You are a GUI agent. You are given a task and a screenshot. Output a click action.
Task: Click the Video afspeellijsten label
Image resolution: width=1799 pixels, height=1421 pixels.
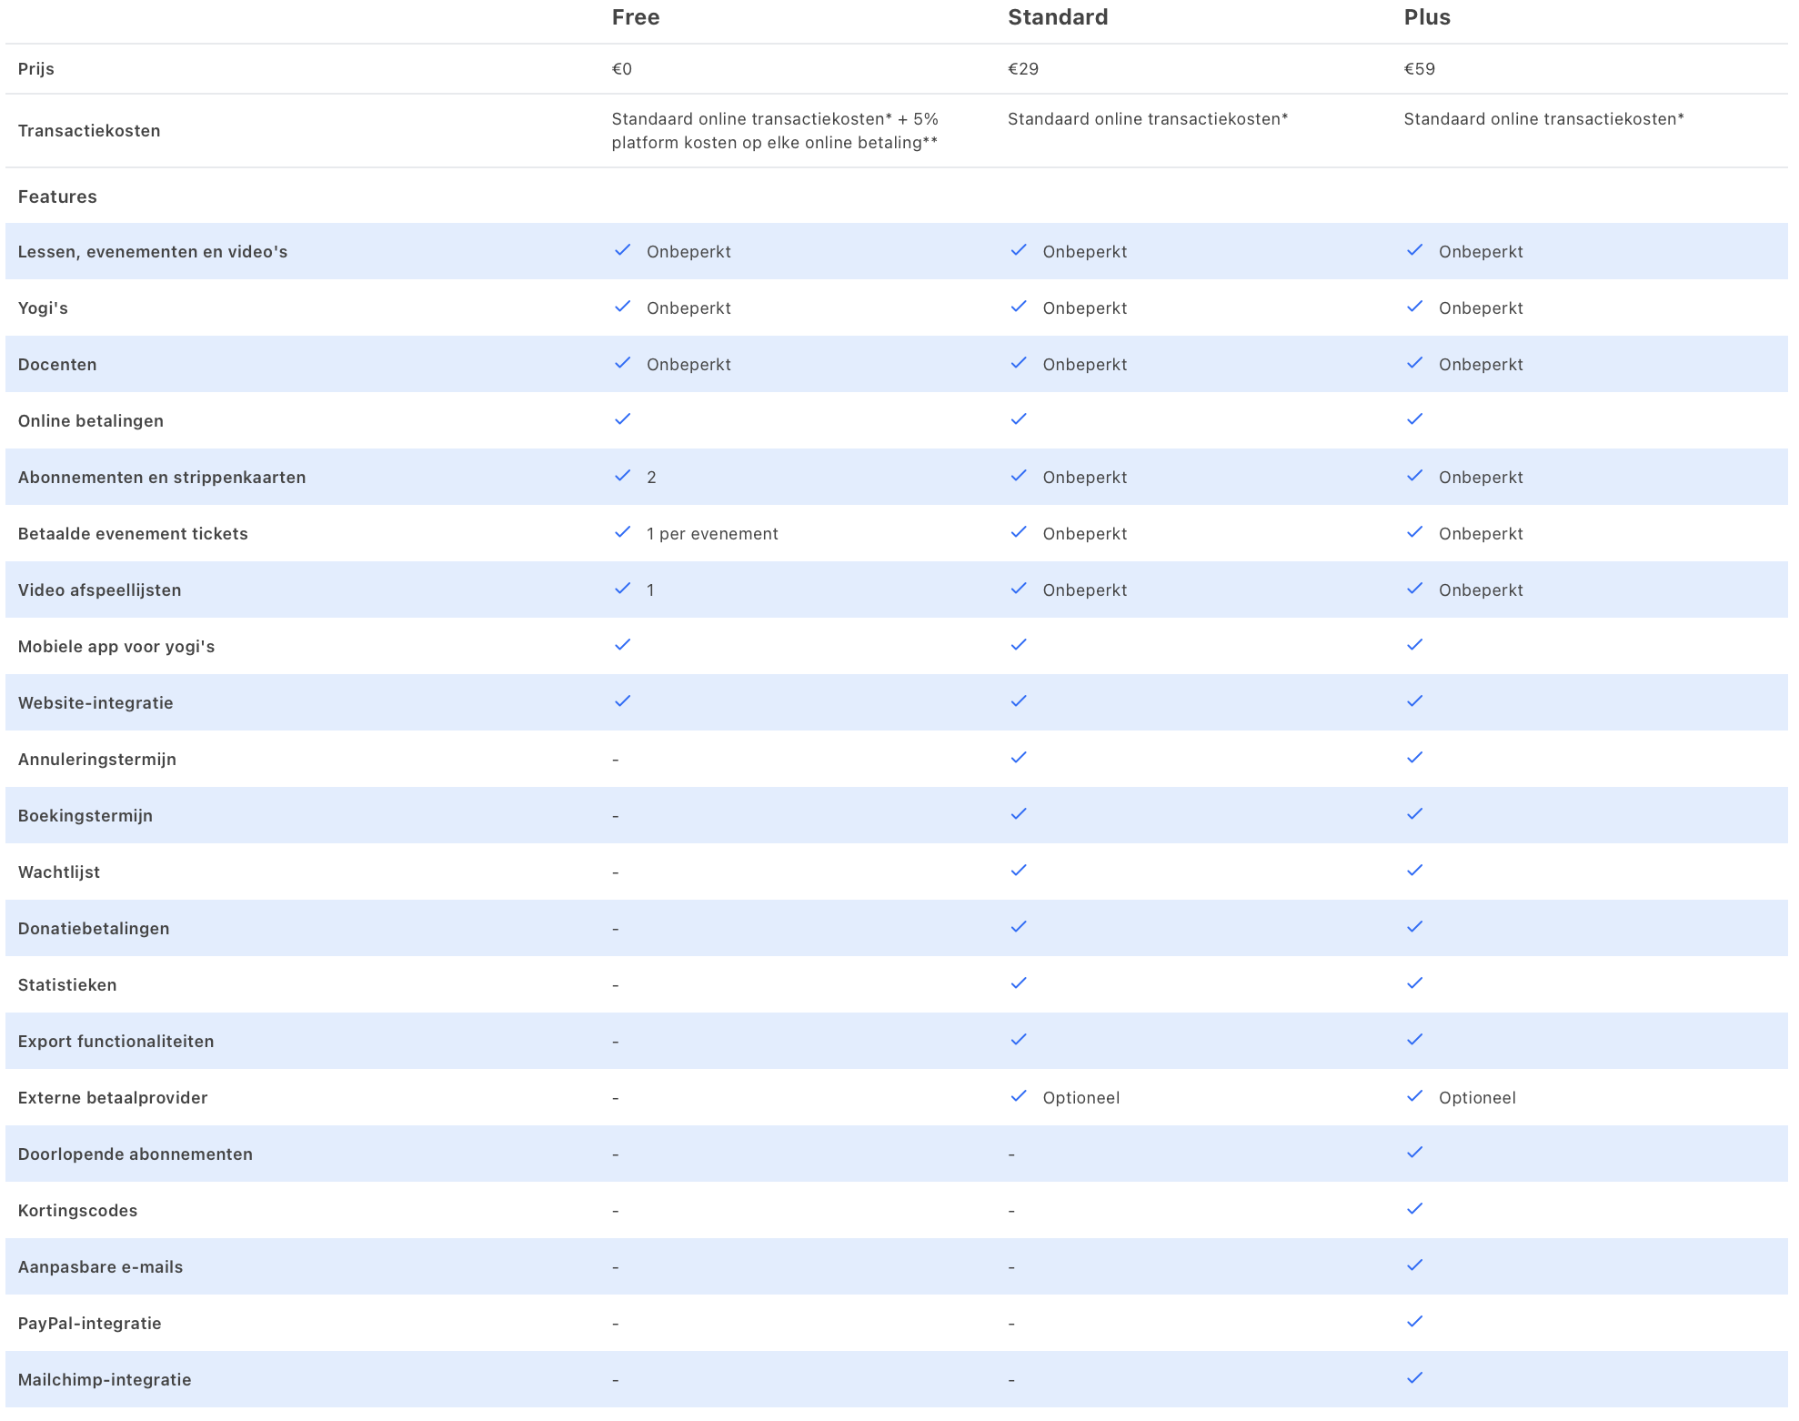point(100,590)
